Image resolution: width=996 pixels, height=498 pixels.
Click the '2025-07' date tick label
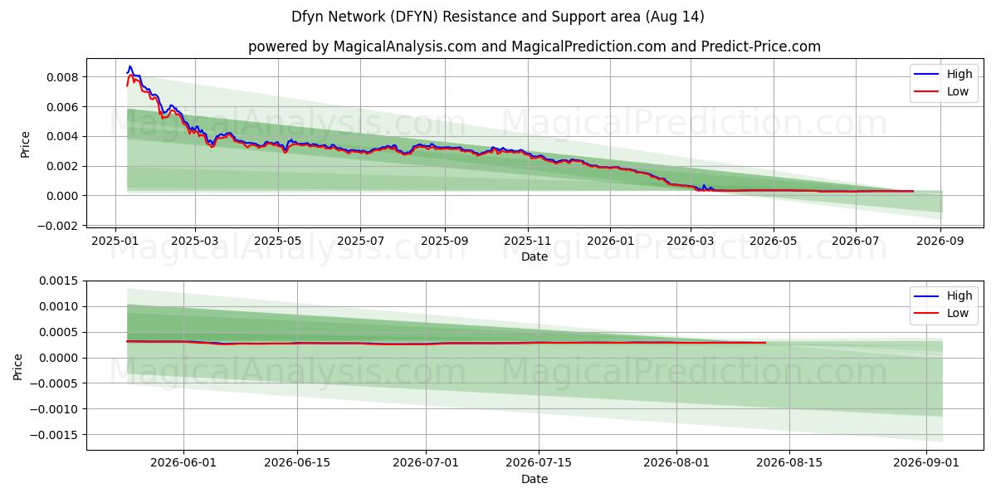[360, 241]
